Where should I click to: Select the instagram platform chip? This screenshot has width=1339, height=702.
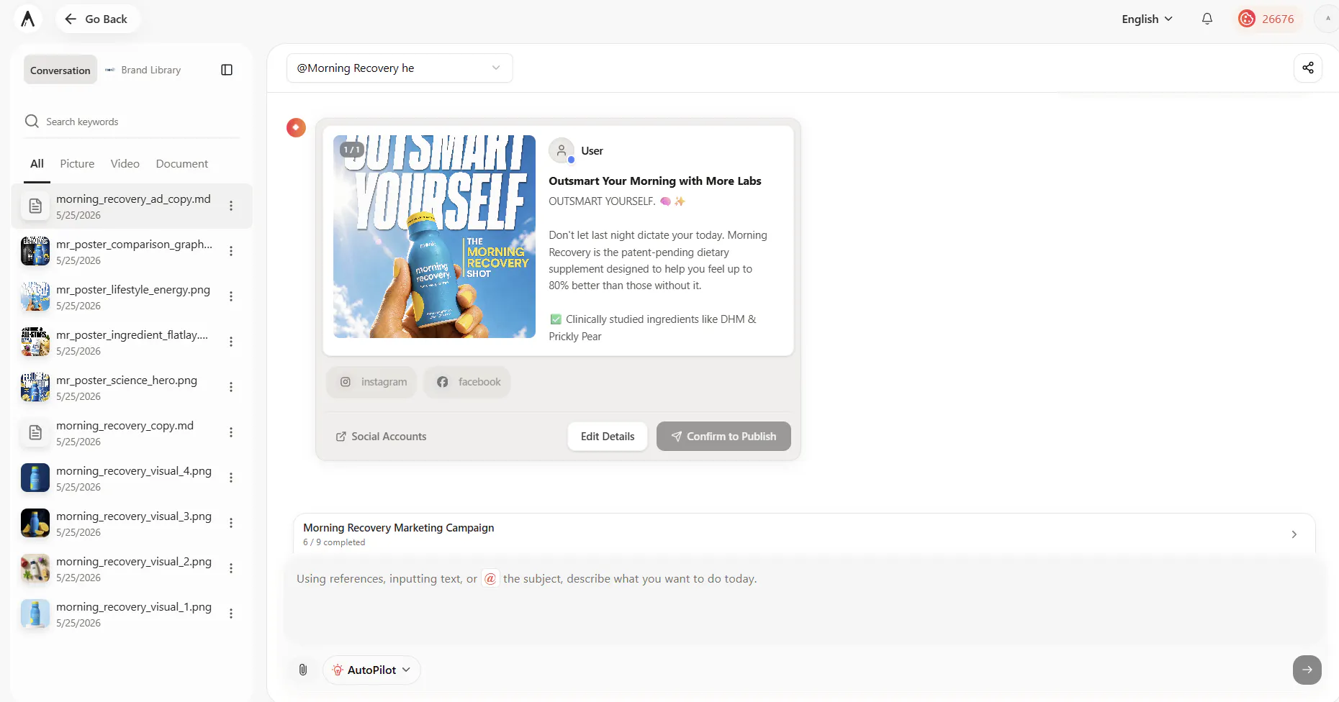372,382
